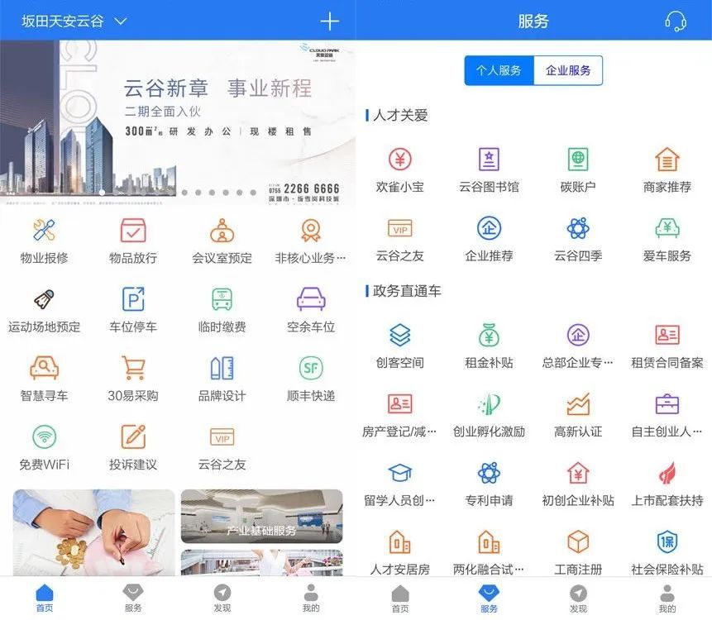Image resolution: width=712 pixels, height=620 pixels.
Task: Open 发现 tab in left screen
Action: click(222, 599)
